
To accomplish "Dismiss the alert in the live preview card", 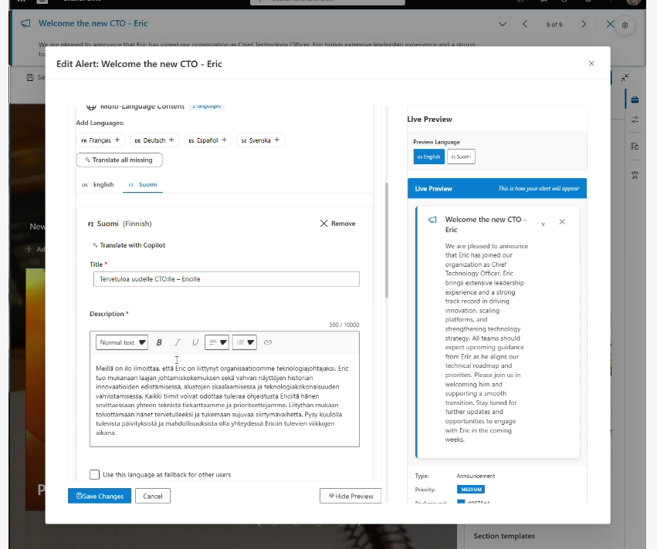I will (562, 222).
